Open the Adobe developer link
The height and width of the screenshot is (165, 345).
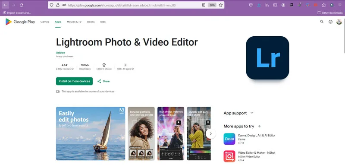60,53
